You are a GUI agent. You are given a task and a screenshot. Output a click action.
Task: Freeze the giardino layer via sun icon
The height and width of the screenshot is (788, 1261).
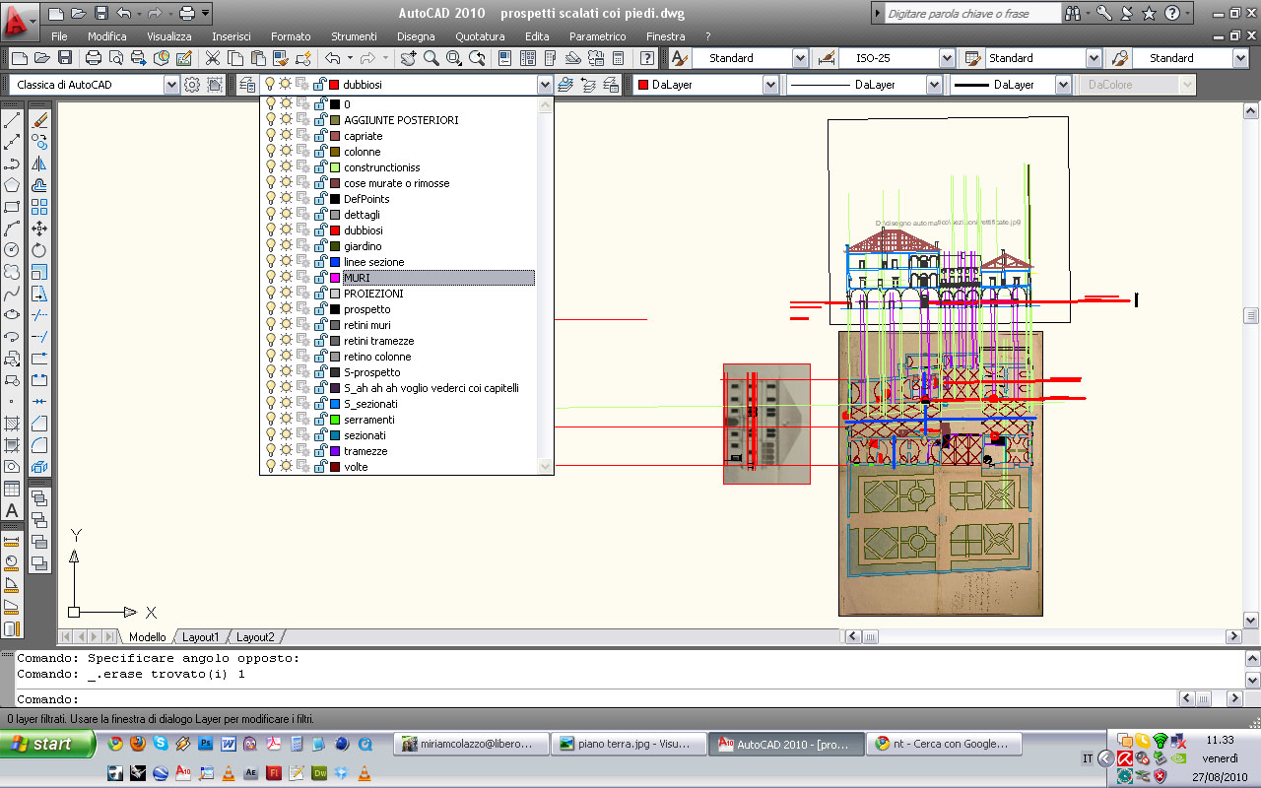click(x=286, y=246)
